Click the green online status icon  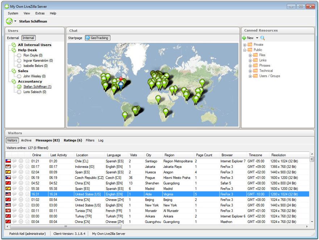point(9,21)
